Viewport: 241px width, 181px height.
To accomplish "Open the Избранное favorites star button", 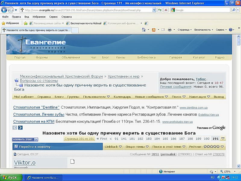I will (x=11, y=23).
